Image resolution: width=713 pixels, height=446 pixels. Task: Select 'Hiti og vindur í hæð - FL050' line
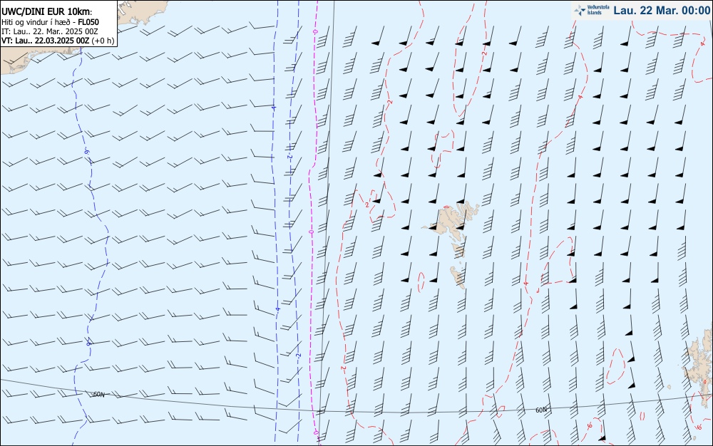pyautogui.click(x=50, y=22)
